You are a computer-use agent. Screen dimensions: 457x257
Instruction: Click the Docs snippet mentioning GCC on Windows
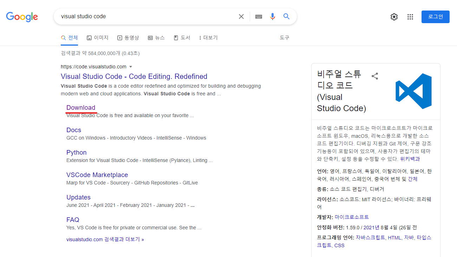[136, 138]
